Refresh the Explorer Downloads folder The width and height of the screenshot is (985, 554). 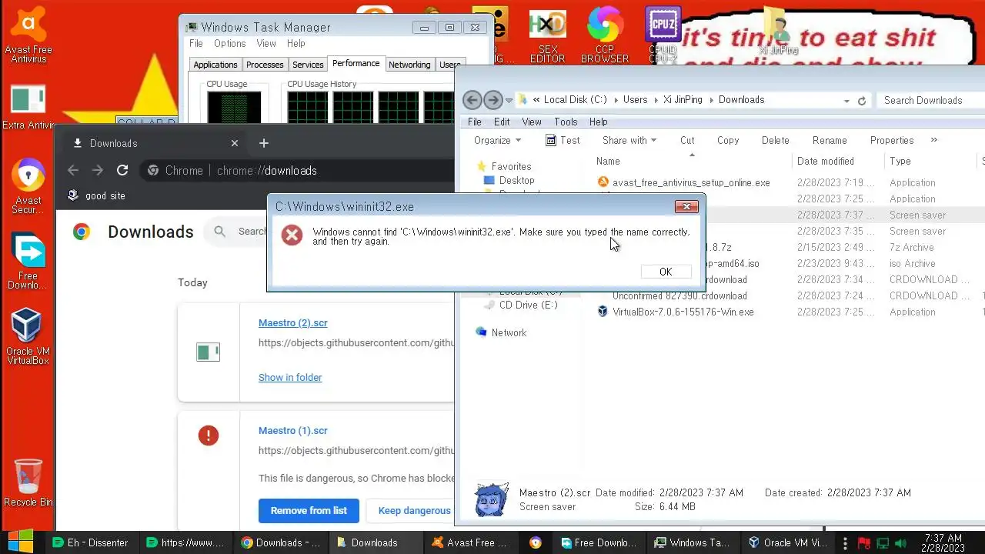(x=862, y=101)
